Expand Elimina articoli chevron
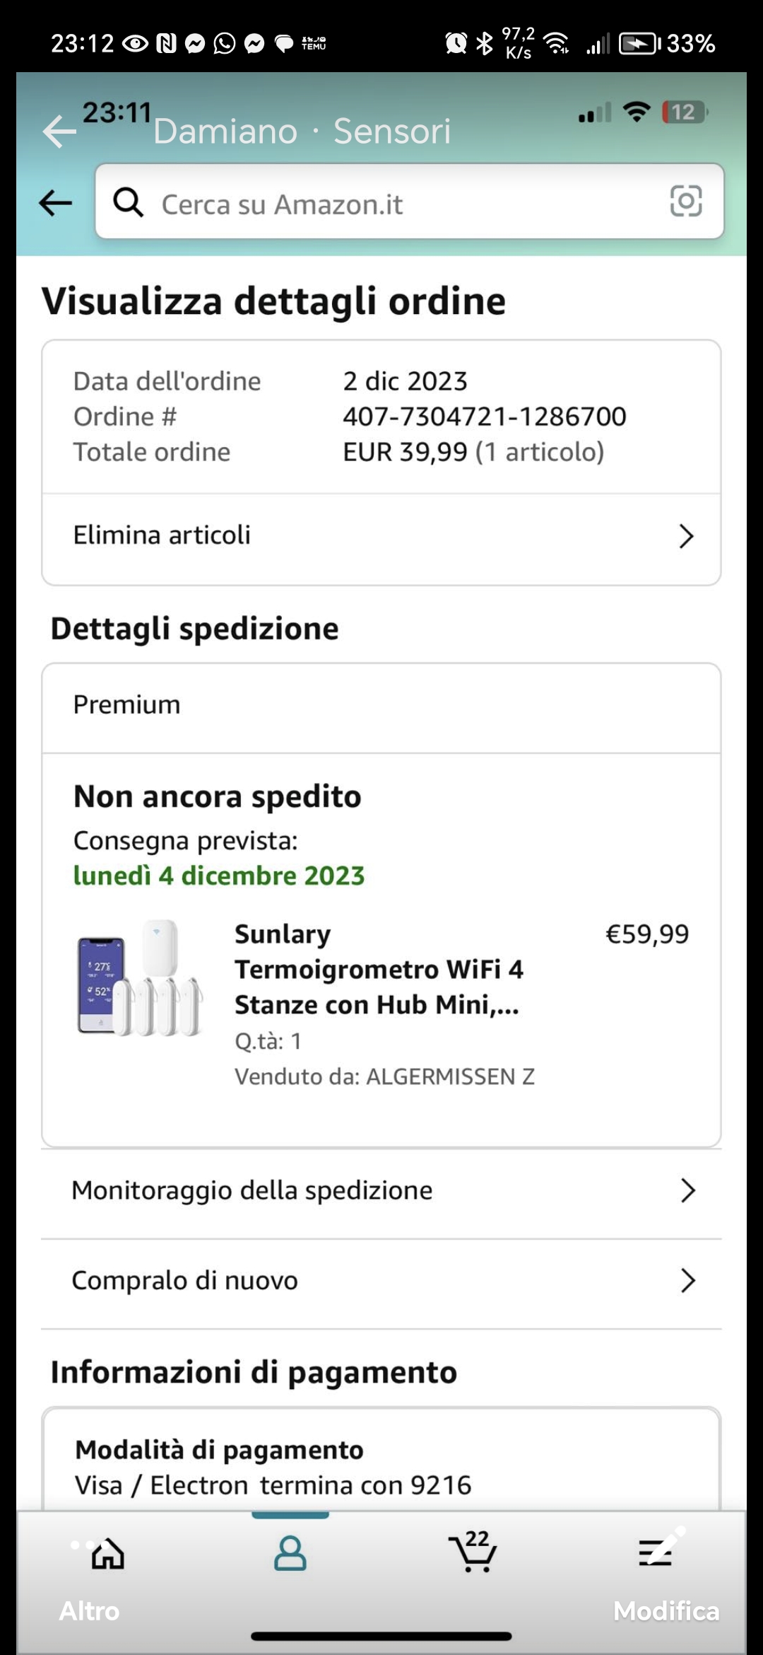The width and height of the screenshot is (763, 1655). [686, 536]
